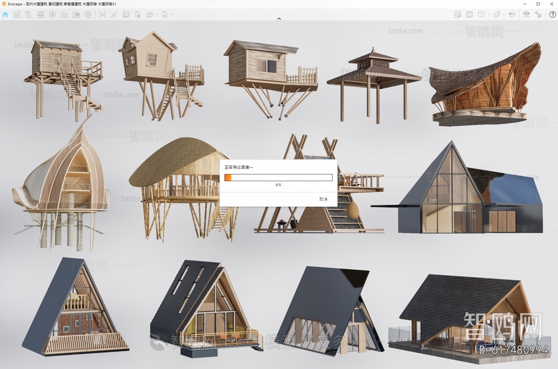
Task: Open the help question mark icon
Action: (552, 15)
